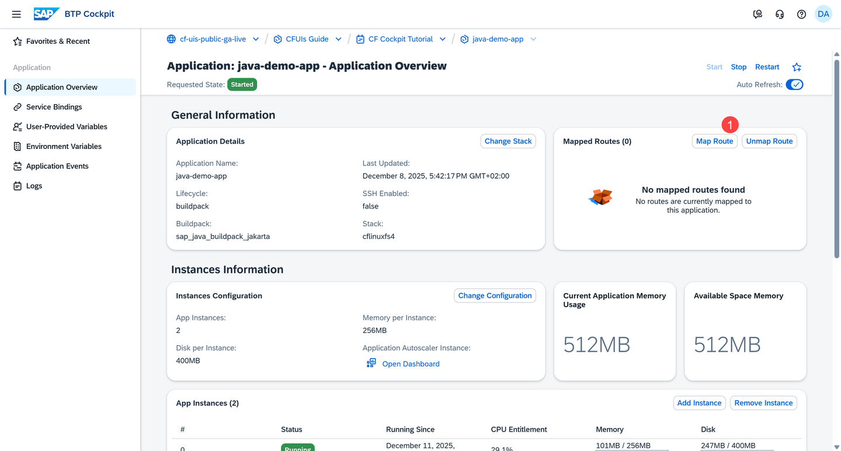Image resolution: width=841 pixels, height=451 pixels.
Task: Click the Memory column header
Action: pos(610,429)
